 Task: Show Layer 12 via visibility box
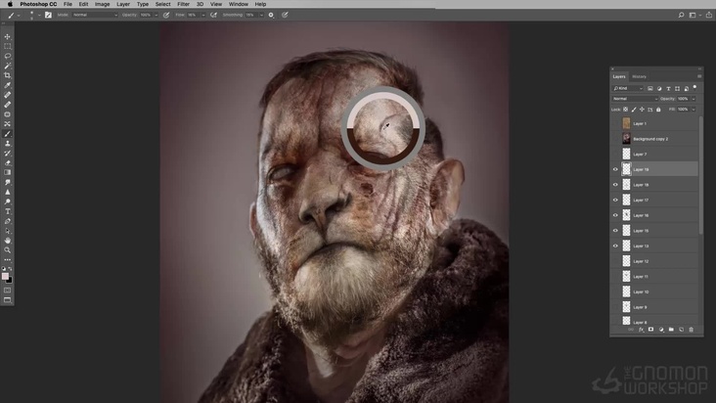pyautogui.click(x=615, y=261)
